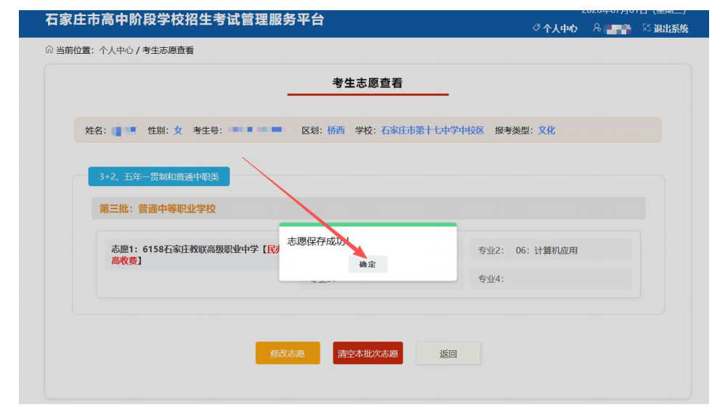Viewport: 720px width, 415px height.
Task: Click the 修改志愿 button
Action: point(288,353)
